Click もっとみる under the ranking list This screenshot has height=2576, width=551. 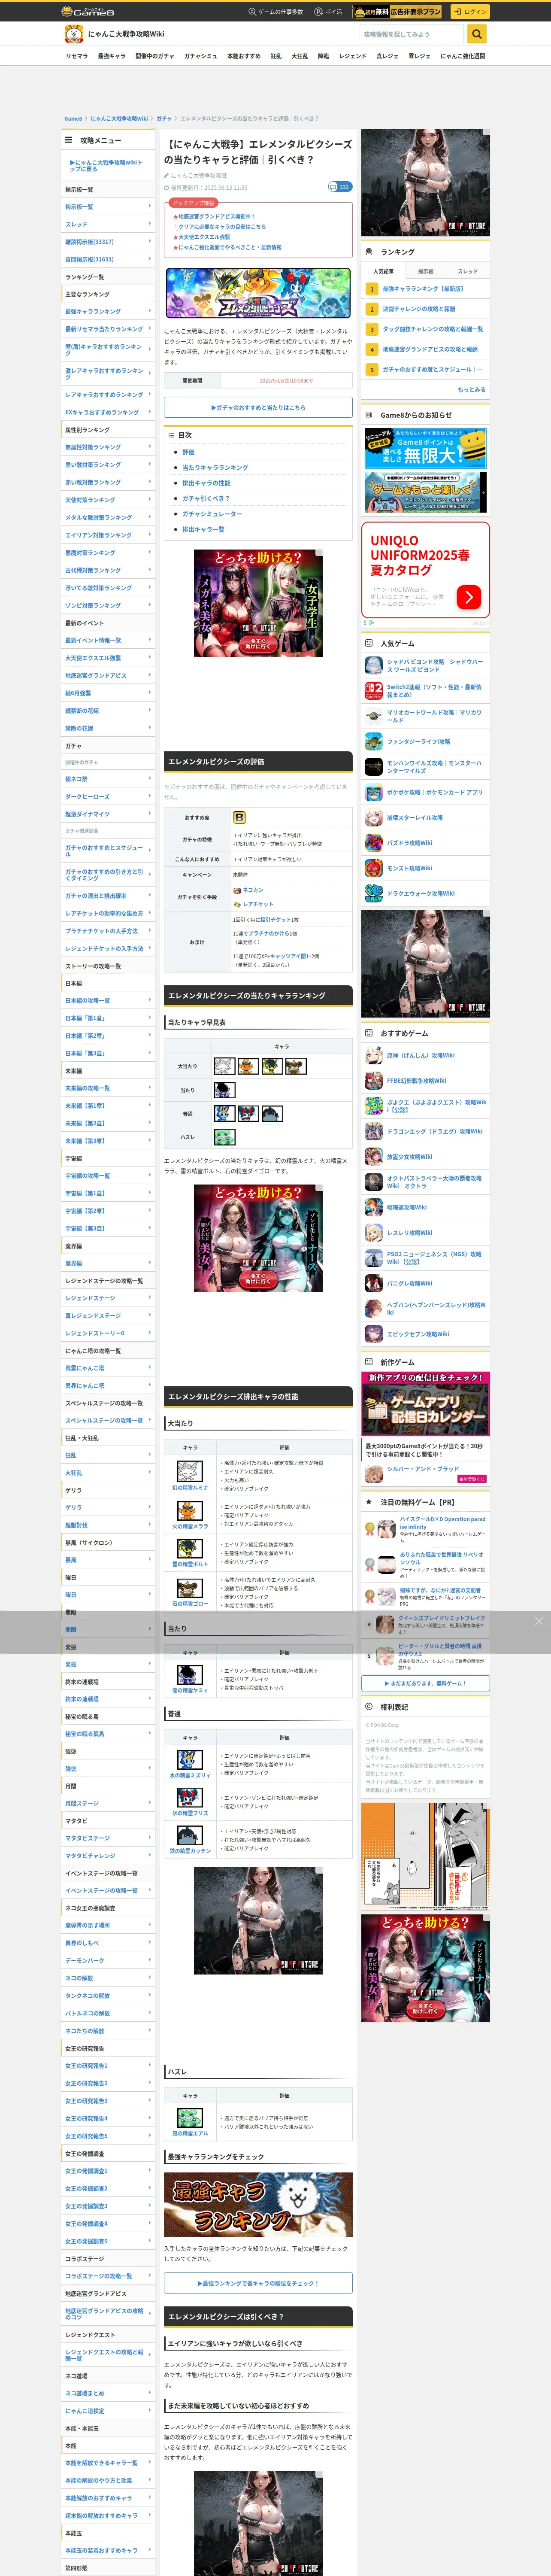coord(471,390)
